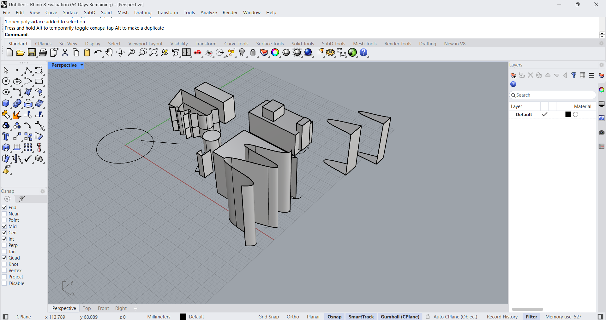Click the Undo arrow icon

[98, 53]
